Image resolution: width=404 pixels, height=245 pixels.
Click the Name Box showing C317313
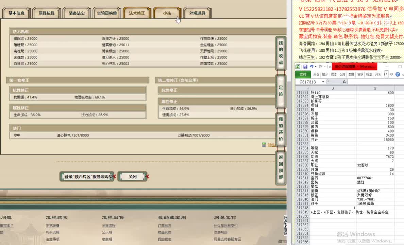pyautogui.click(x=308, y=82)
